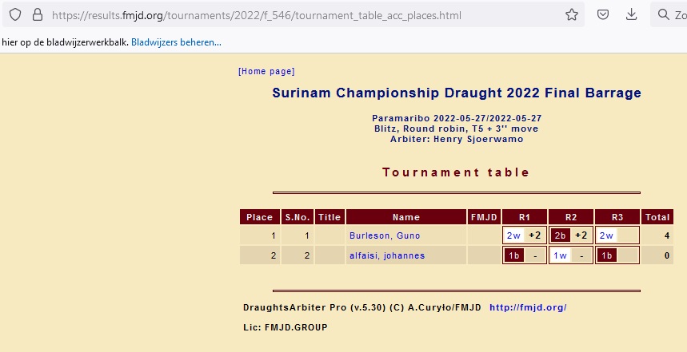Click alfaisi's R2 opponent cell 1w
Image resolution: width=687 pixels, height=352 pixels.
[560, 255]
